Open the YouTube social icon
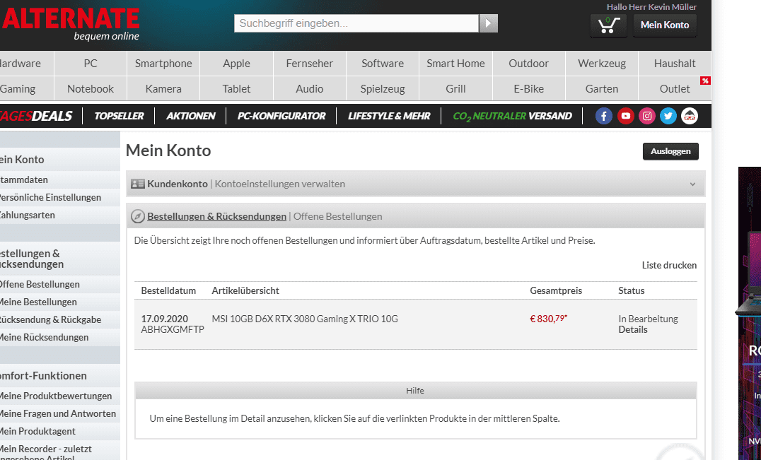This screenshot has height=460, width=761. pos(626,116)
